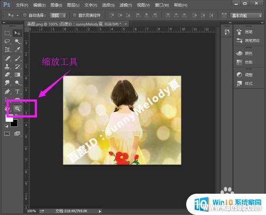Expand the right icon panels double arrow
Viewport: 266px width, 215px height.
pyautogui.click(x=262, y=23)
